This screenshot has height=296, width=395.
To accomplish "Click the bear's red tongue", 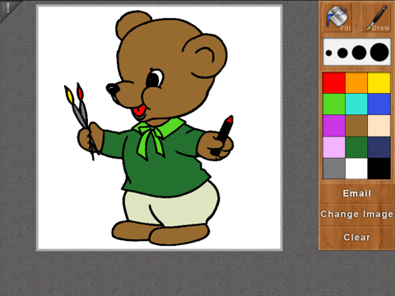I will (140, 110).
